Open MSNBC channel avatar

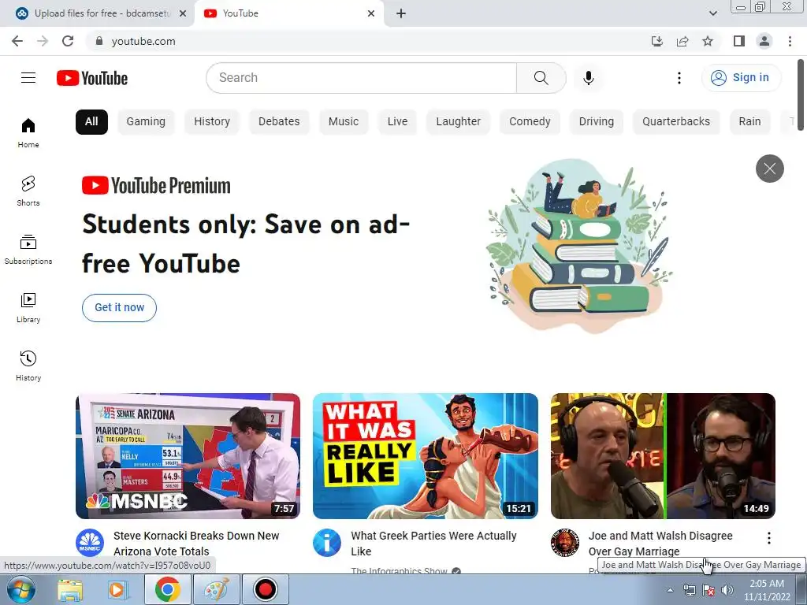[90, 543]
